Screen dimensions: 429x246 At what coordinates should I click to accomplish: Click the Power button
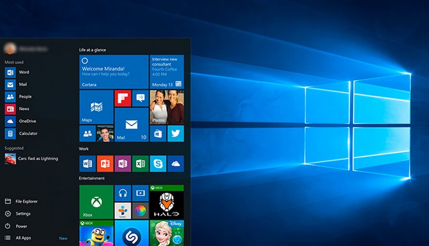tap(16, 226)
